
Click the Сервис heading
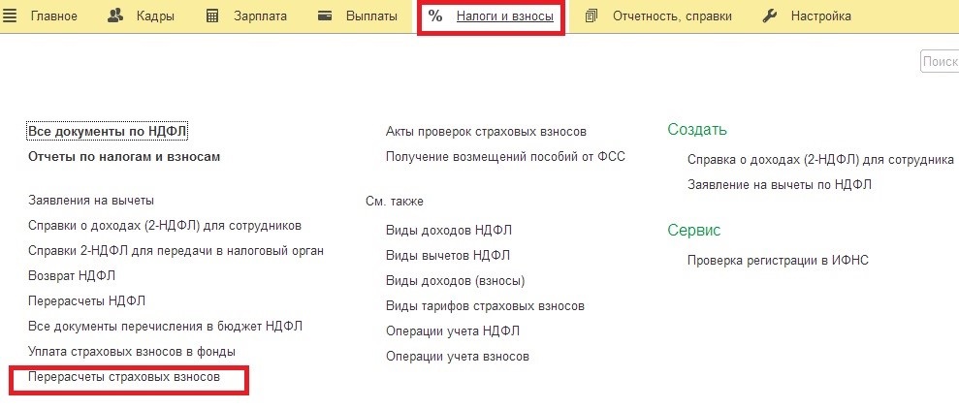(x=694, y=231)
